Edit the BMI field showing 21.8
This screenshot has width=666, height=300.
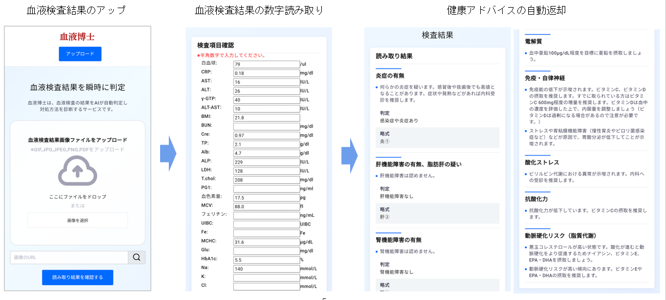click(x=266, y=117)
